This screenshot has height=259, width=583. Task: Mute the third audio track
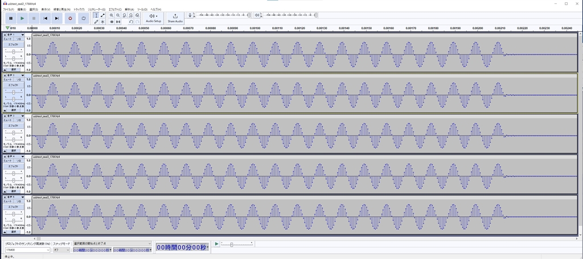7,120
